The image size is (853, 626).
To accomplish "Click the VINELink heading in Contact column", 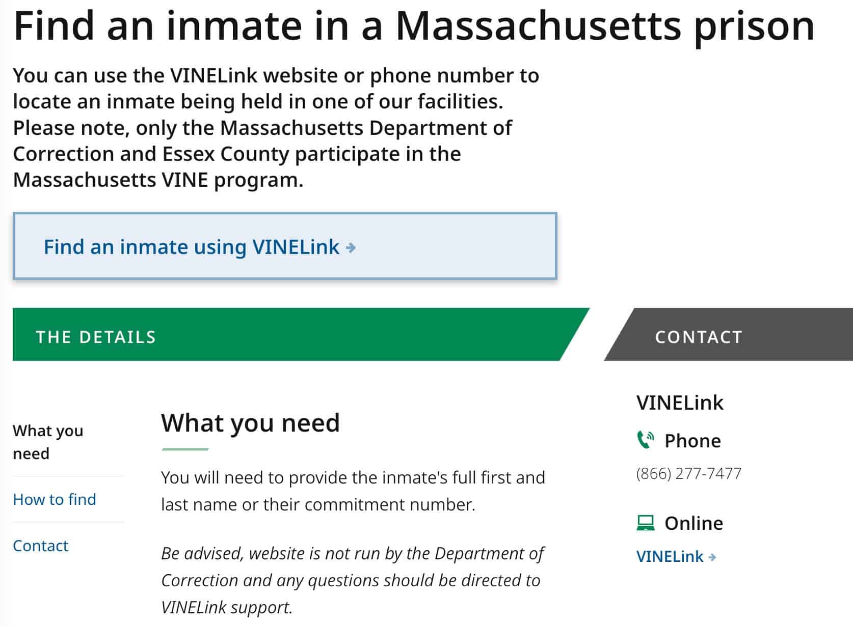I will pos(680,403).
